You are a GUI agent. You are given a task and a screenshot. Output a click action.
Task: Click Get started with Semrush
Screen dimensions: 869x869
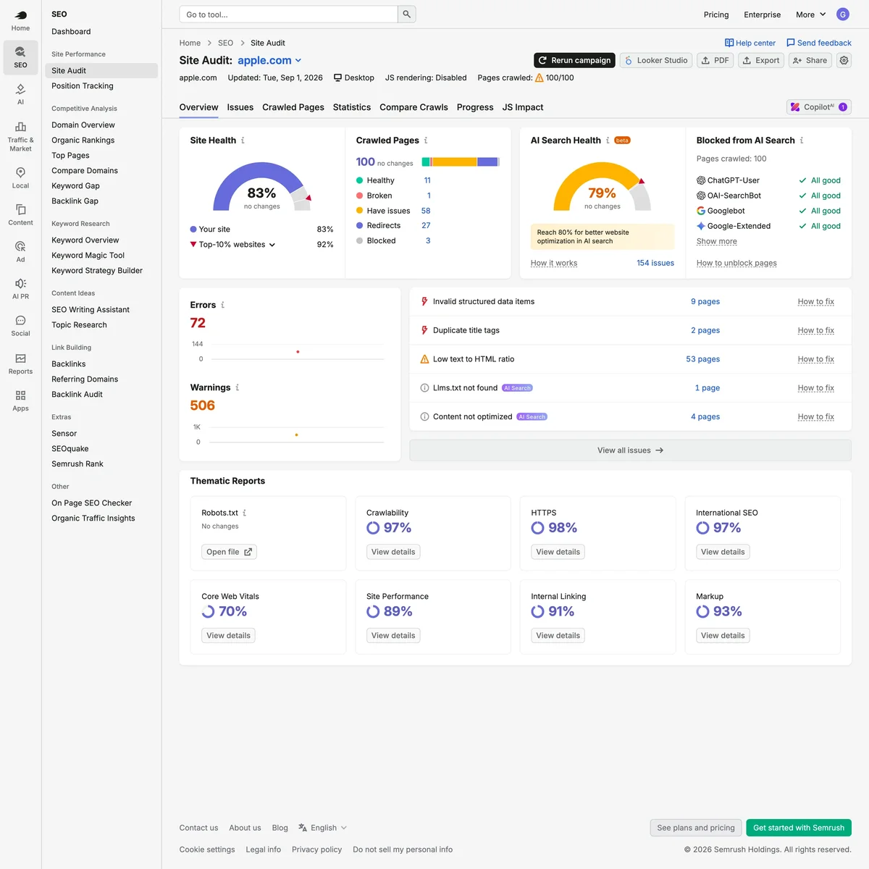point(799,828)
